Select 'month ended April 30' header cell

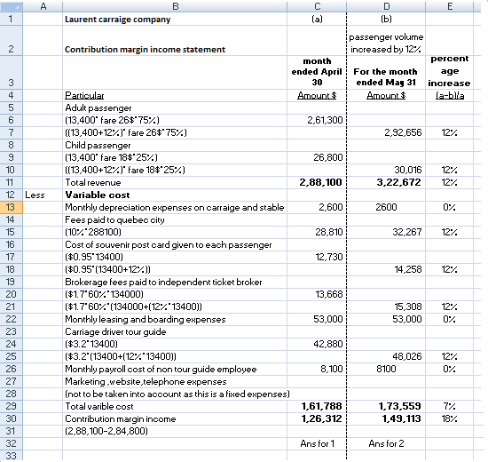[317, 73]
